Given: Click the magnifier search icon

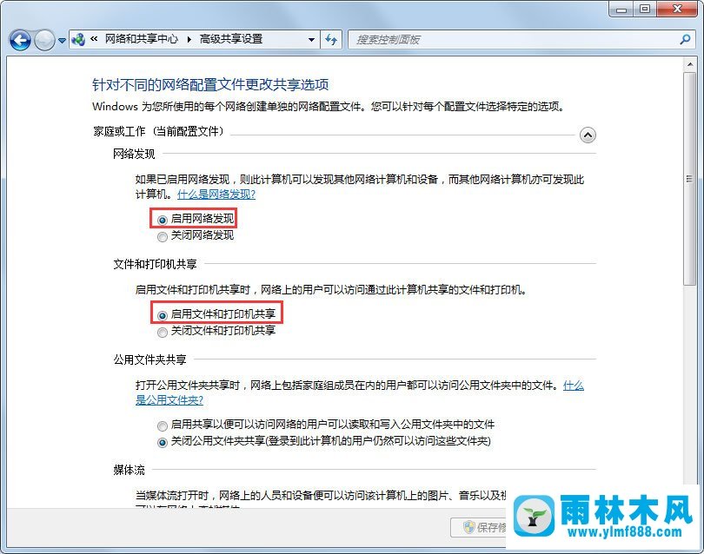Looking at the screenshot, I should tap(685, 39).
